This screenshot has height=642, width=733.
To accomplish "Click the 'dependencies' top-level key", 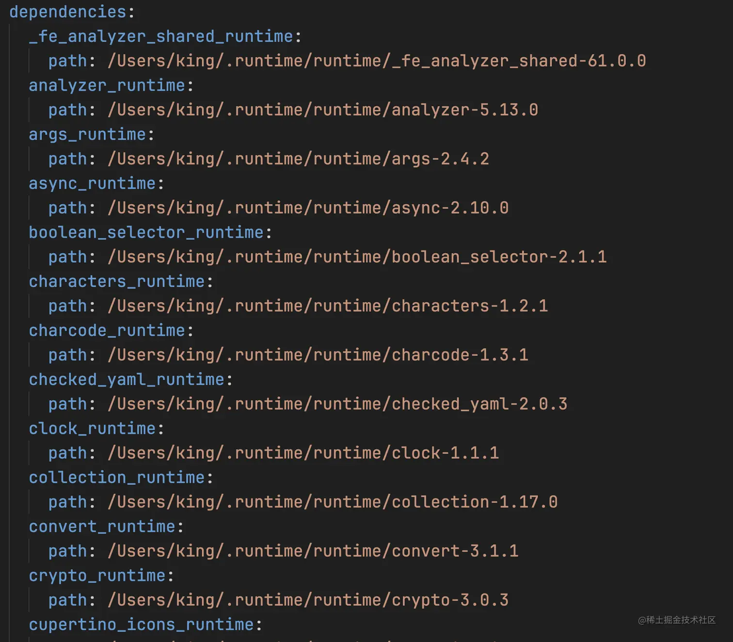I will coord(68,12).
